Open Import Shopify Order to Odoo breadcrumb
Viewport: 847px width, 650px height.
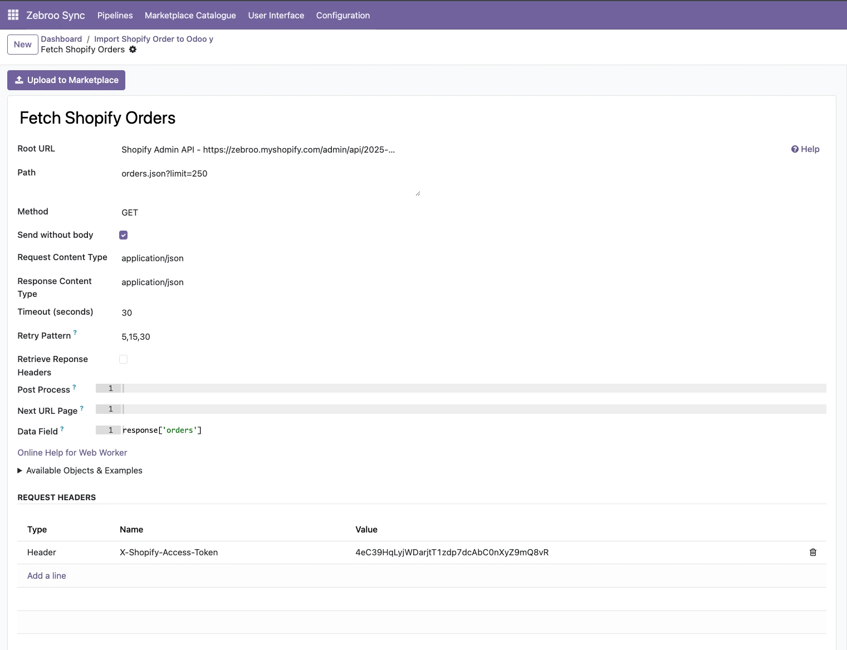(154, 39)
